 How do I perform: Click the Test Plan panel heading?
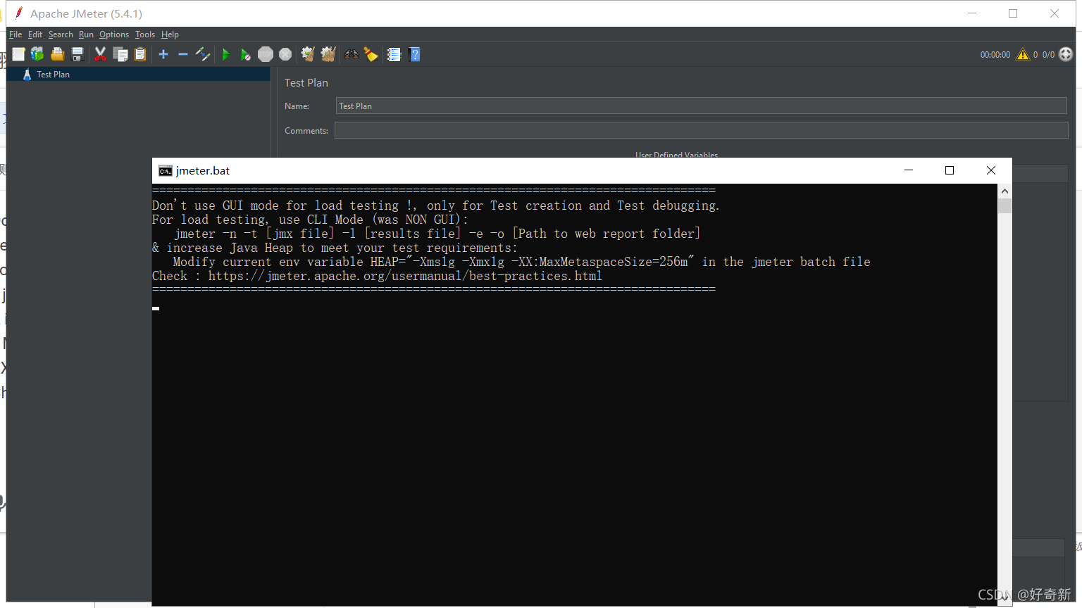[x=306, y=83]
